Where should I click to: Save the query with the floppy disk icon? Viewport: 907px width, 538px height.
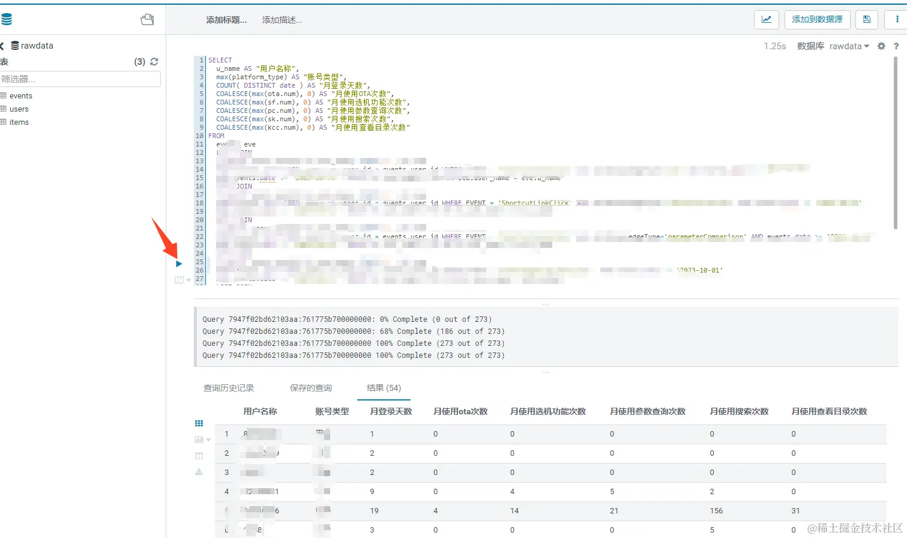coord(867,20)
